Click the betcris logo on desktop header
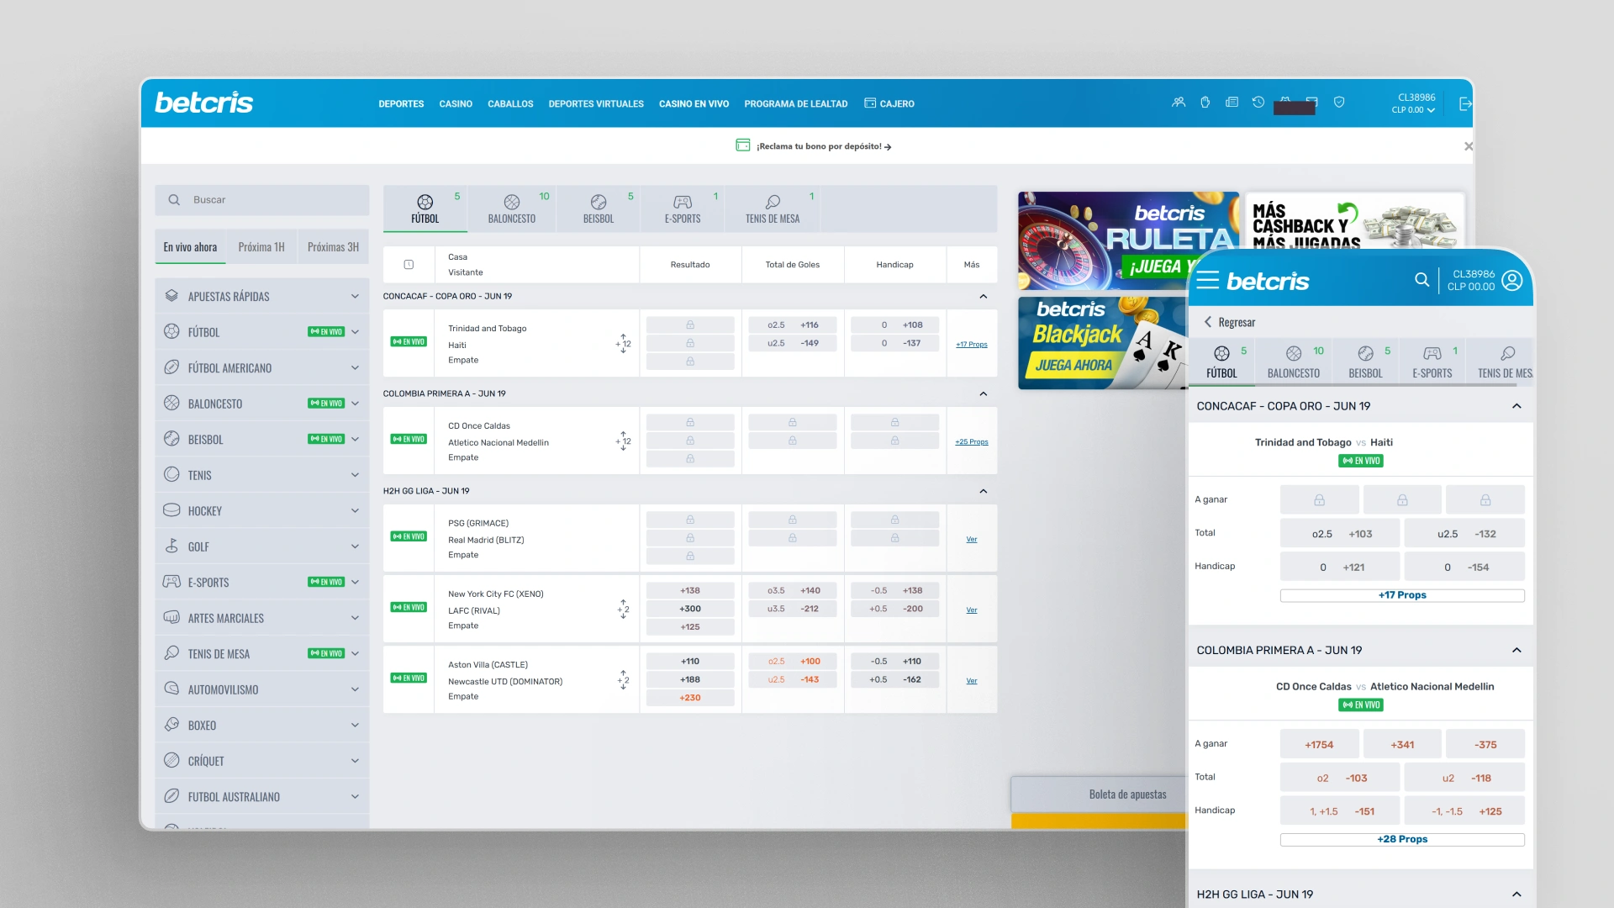 point(203,103)
